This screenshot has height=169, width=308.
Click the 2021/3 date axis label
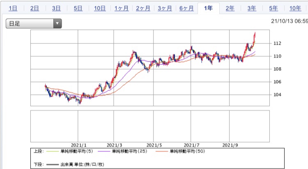[114, 145]
